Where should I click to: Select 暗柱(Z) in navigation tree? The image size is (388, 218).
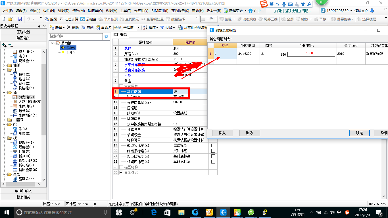point(24,79)
